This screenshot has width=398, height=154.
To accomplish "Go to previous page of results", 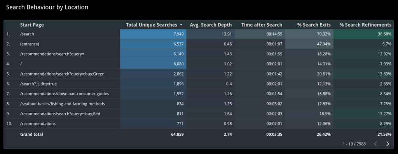I will [375, 144].
